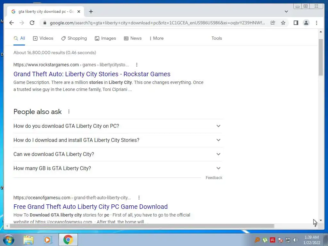Open the network connection tray icon
The height and width of the screenshot is (246, 328).
click(x=288, y=240)
